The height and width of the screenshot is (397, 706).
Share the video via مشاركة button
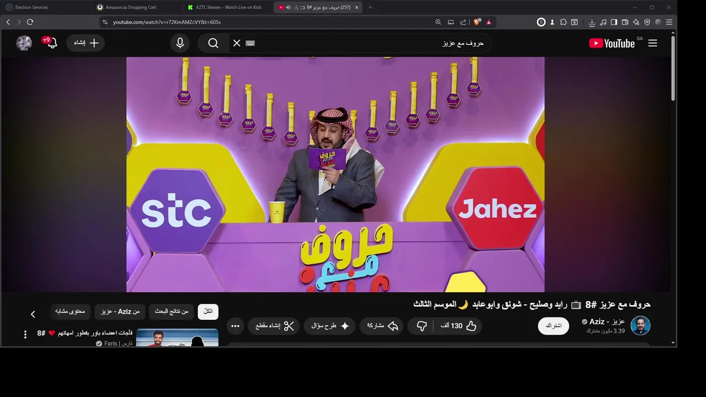point(383,326)
